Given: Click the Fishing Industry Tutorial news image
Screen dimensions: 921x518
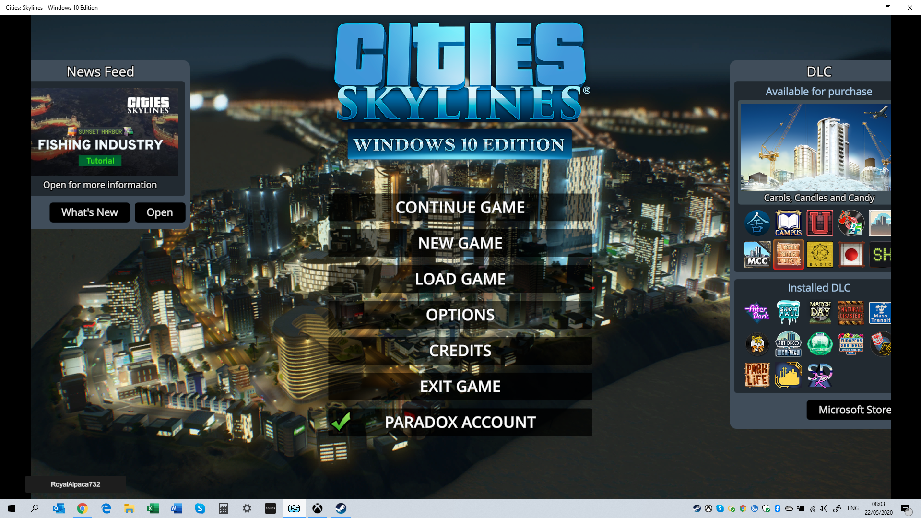Looking at the screenshot, I should [x=105, y=131].
